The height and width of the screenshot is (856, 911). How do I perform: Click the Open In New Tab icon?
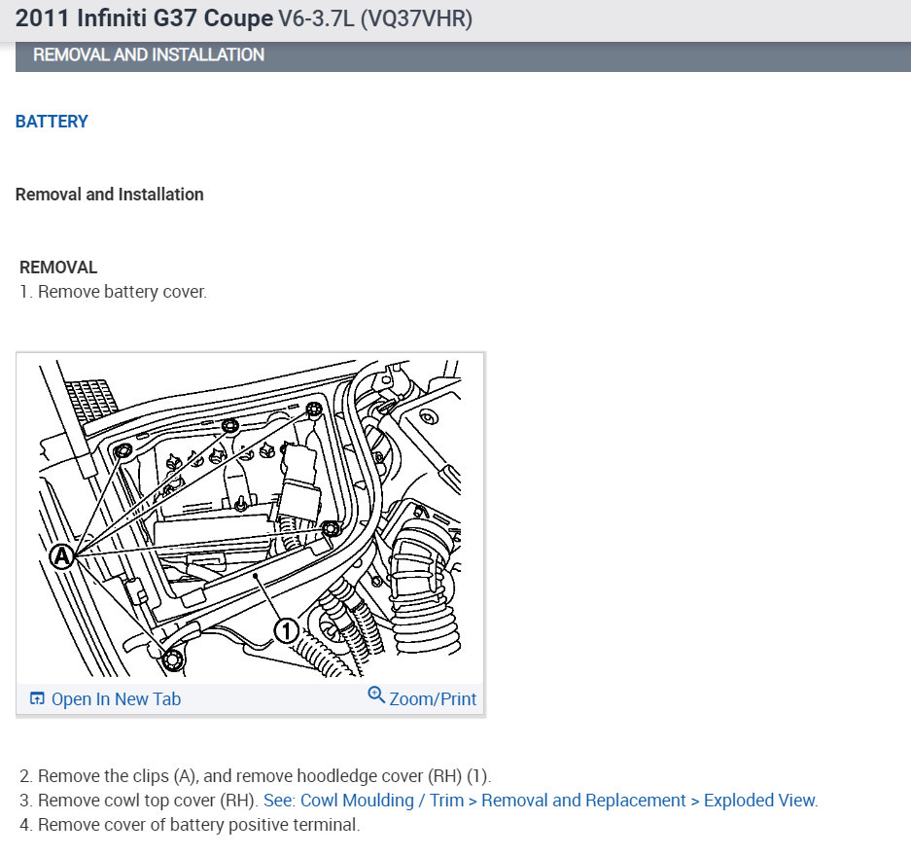tap(37, 698)
